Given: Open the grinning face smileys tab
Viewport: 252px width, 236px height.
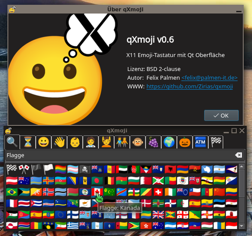Looking at the screenshot, I should pyautogui.click(x=44, y=142).
